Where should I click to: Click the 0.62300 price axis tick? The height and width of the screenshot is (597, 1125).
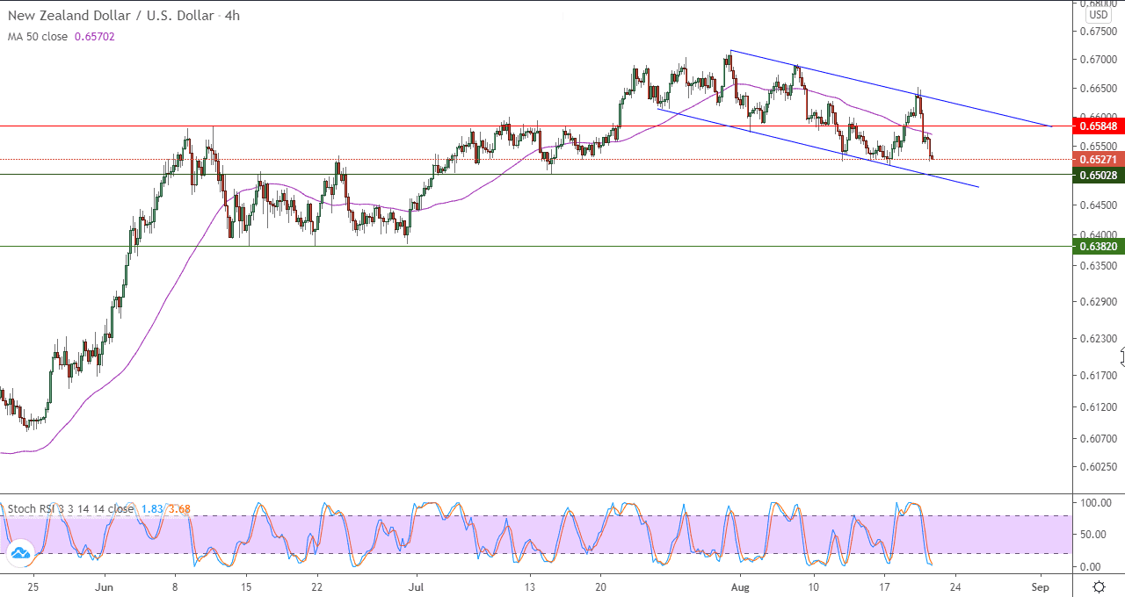click(1100, 338)
